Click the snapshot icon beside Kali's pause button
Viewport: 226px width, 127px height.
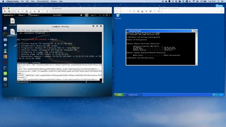(x=9, y=11)
